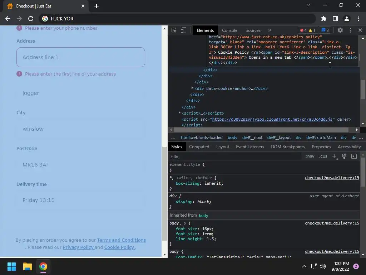Toggle the Chrome side panel icon
The width and height of the screenshot is (366, 275).
tap(335, 19)
